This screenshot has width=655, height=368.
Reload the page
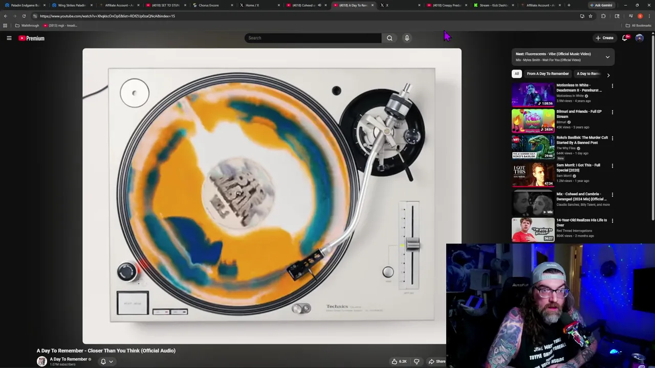point(24,16)
